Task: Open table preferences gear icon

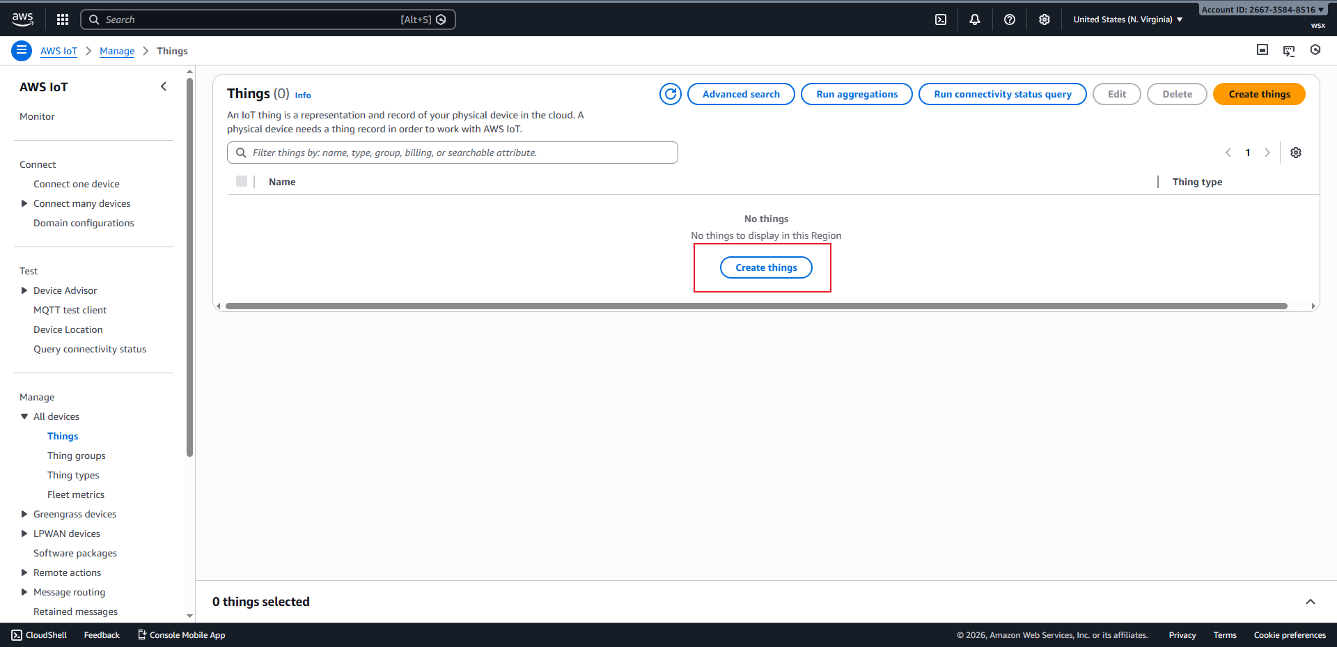Action: 1296,153
